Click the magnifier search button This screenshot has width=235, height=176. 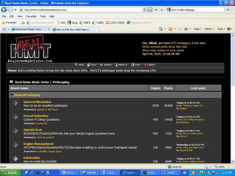pyautogui.click(x=228, y=10)
